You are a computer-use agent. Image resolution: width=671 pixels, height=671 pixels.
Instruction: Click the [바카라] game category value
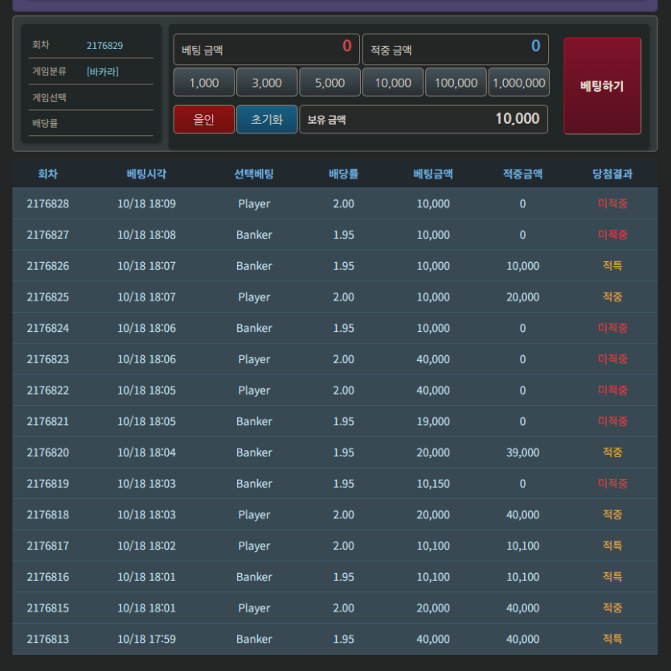103,72
